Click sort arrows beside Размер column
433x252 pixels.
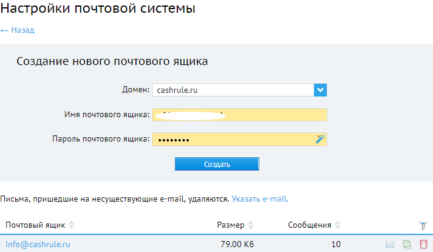click(x=250, y=225)
